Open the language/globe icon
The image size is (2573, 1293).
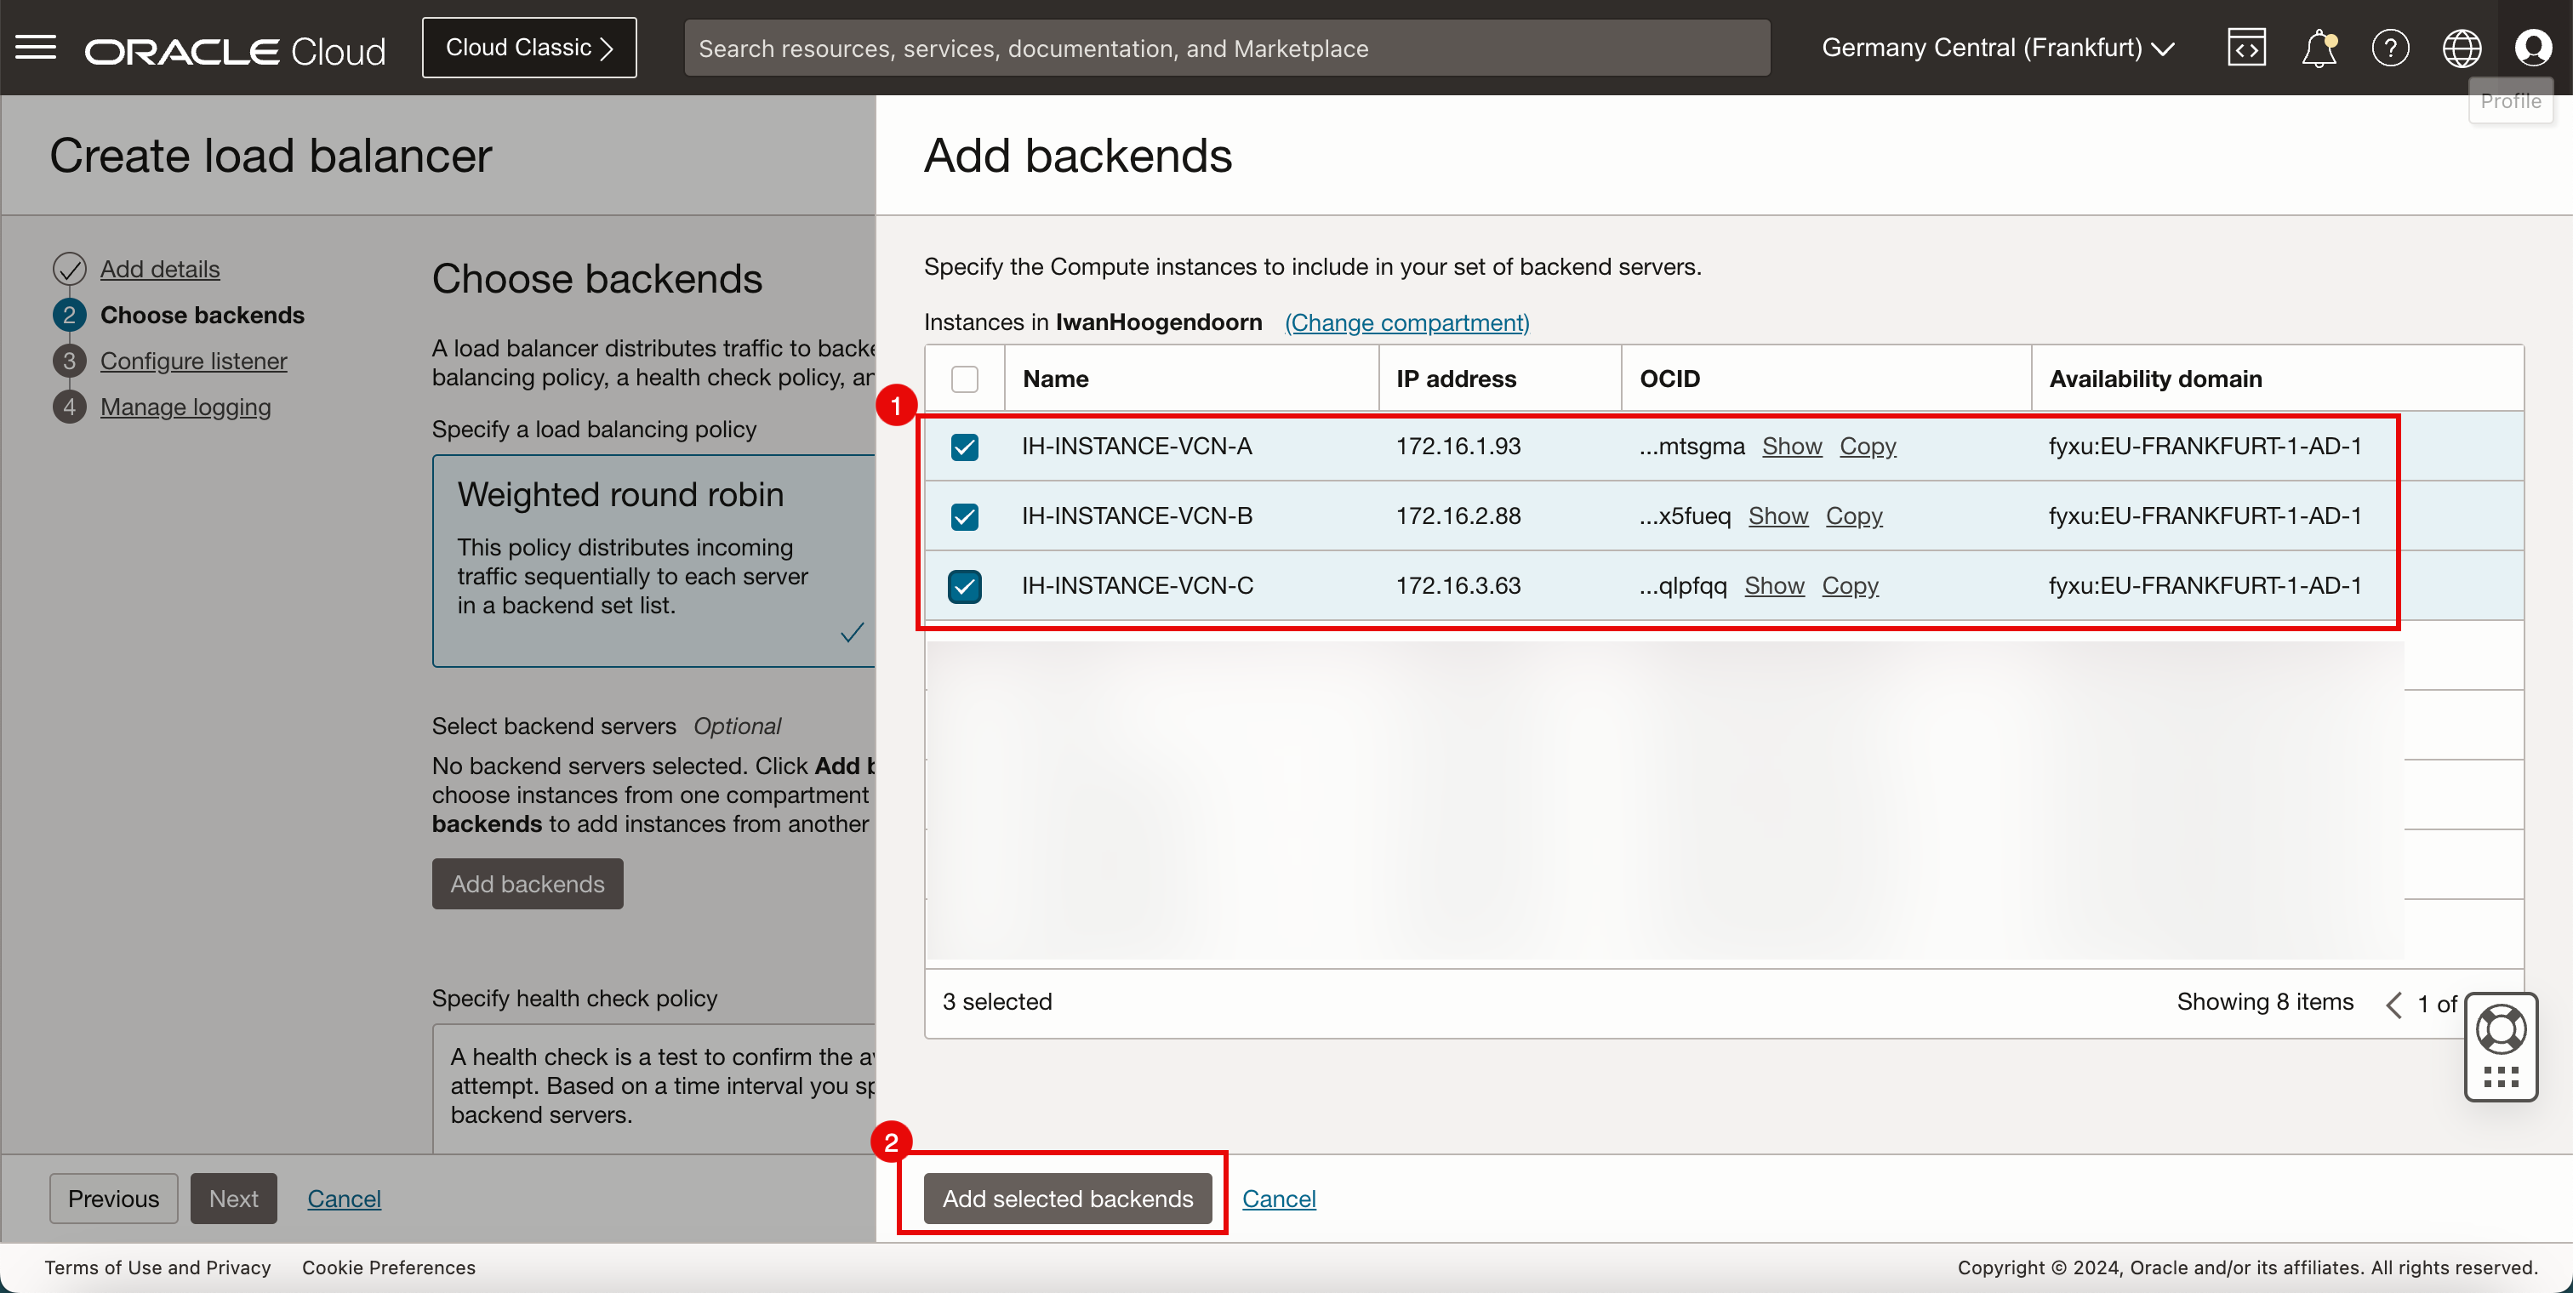[2461, 48]
